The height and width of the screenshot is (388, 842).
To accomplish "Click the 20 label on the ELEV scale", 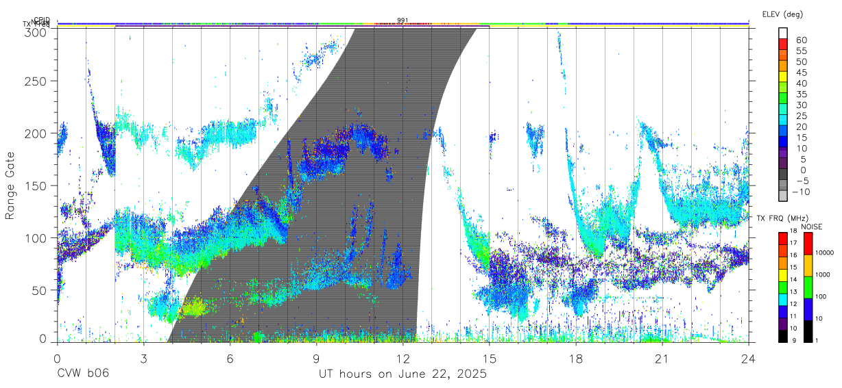I will click(x=800, y=127).
